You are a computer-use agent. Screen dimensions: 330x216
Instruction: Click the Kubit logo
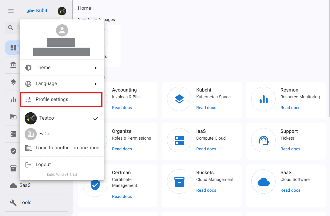37,11
